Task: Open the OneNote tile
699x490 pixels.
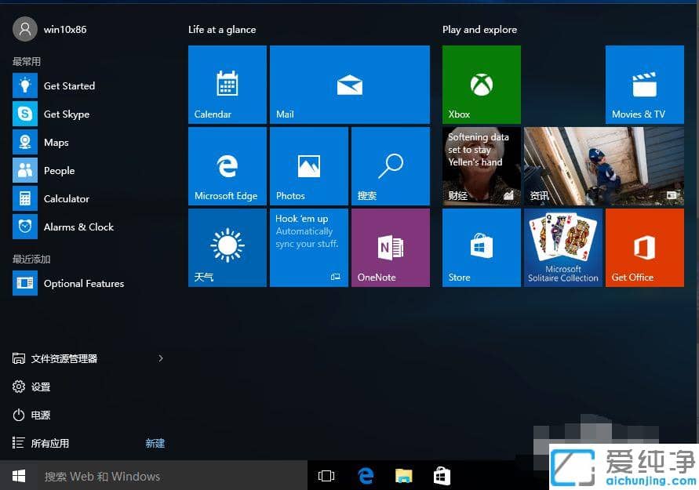Action: (390, 247)
